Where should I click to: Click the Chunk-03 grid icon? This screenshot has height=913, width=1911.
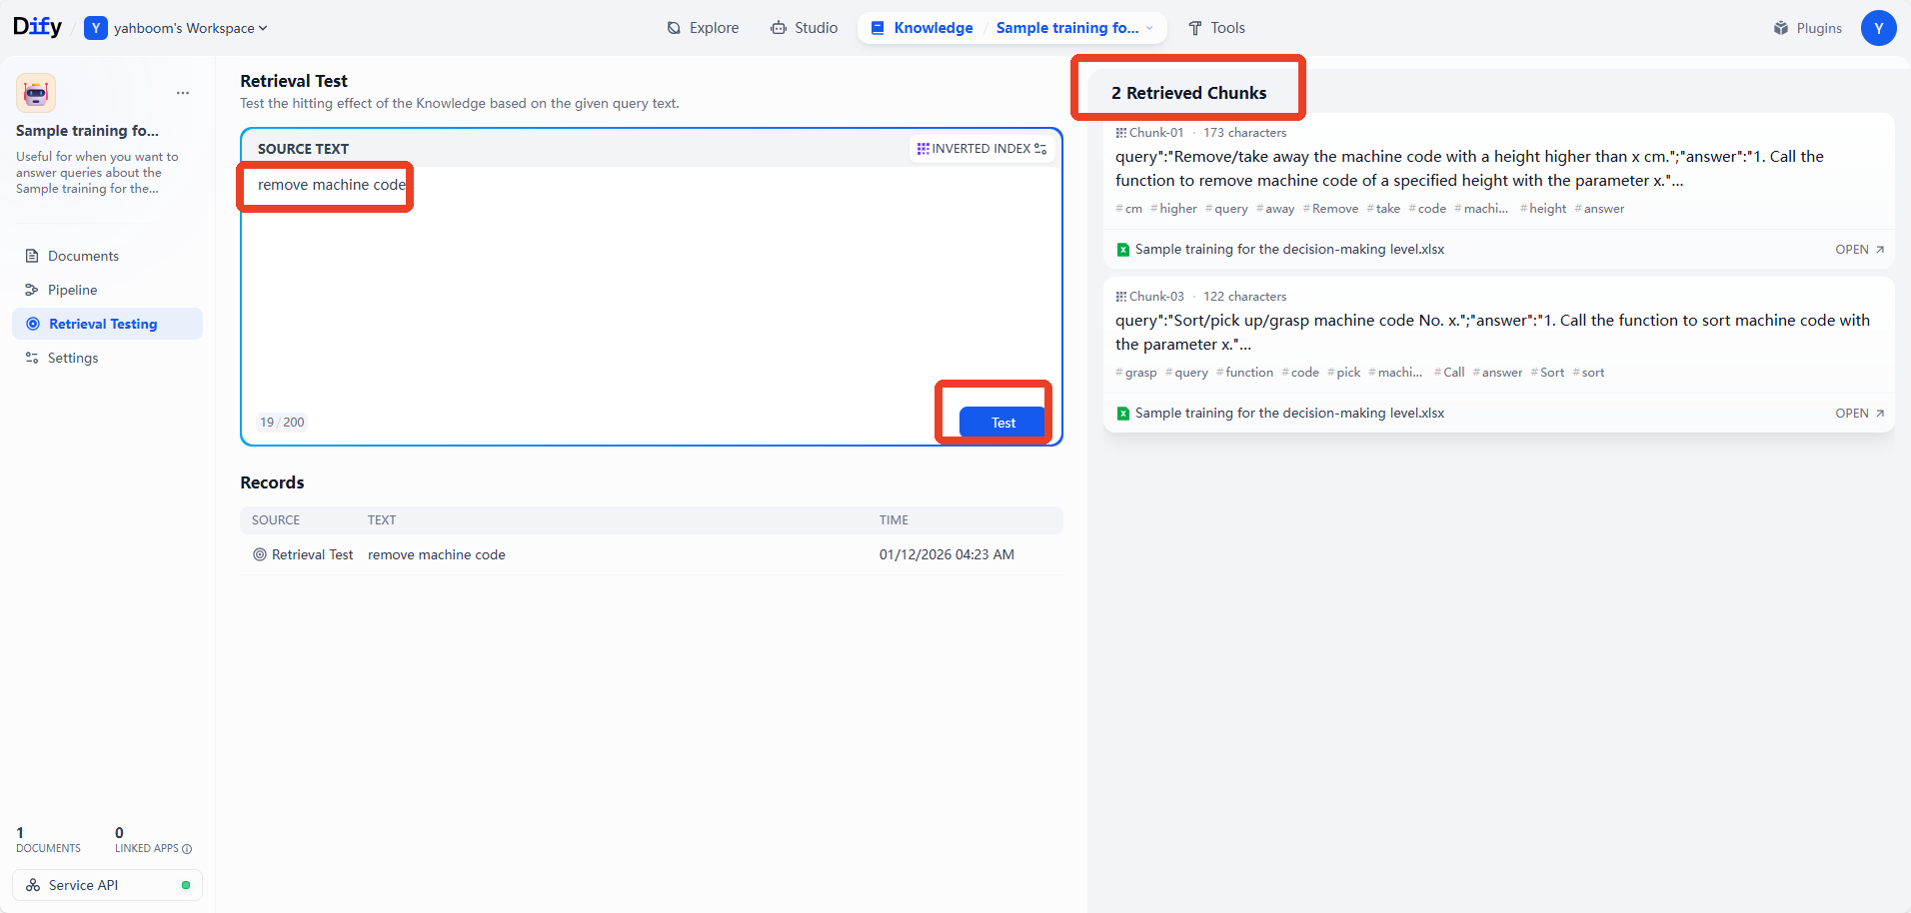[1121, 297]
